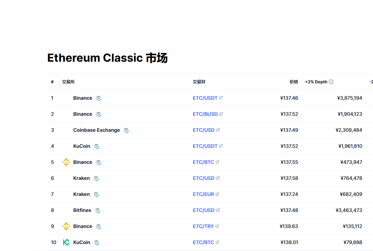The width and height of the screenshot is (373, 251).
Task: Open the ETC/USD pair in Bitfinex row
Action: pos(204,210)
